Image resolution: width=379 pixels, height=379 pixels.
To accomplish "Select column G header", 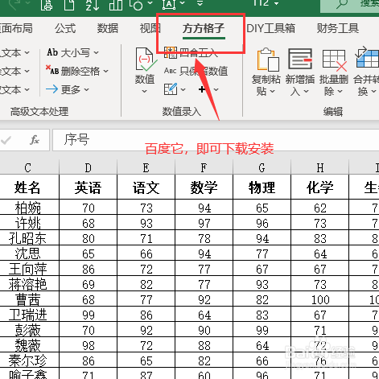I will (x=262, y=168).
